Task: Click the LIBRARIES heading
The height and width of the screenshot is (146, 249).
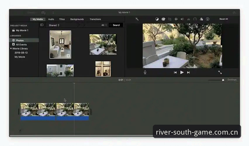Action: 15,36
